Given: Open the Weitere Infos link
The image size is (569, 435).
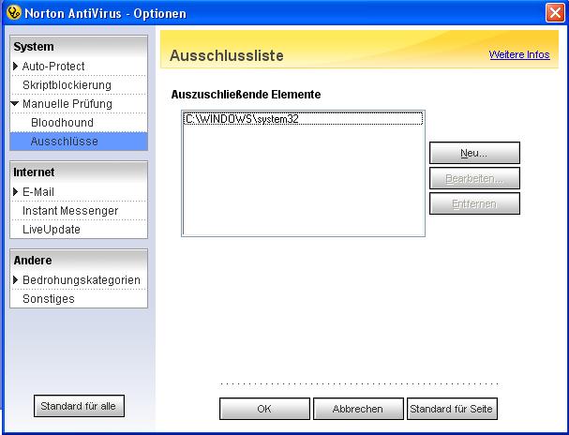Looking at the screenshot, I should 518,55.
